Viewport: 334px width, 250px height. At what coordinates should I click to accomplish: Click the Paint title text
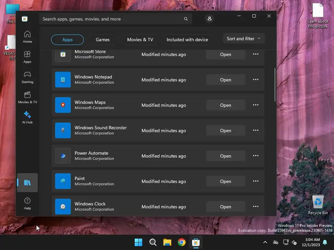click(x=80, y=178)
